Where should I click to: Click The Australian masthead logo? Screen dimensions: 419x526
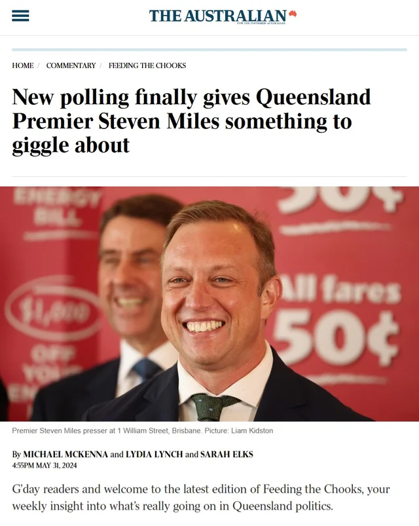pyautogui.click(x=217, y=15)
